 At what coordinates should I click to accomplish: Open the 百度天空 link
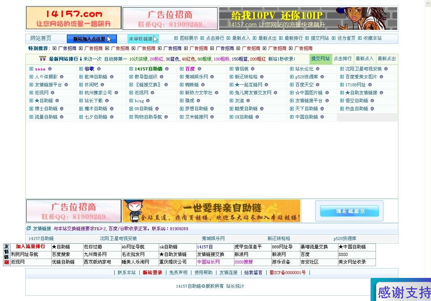pos(304,85)
